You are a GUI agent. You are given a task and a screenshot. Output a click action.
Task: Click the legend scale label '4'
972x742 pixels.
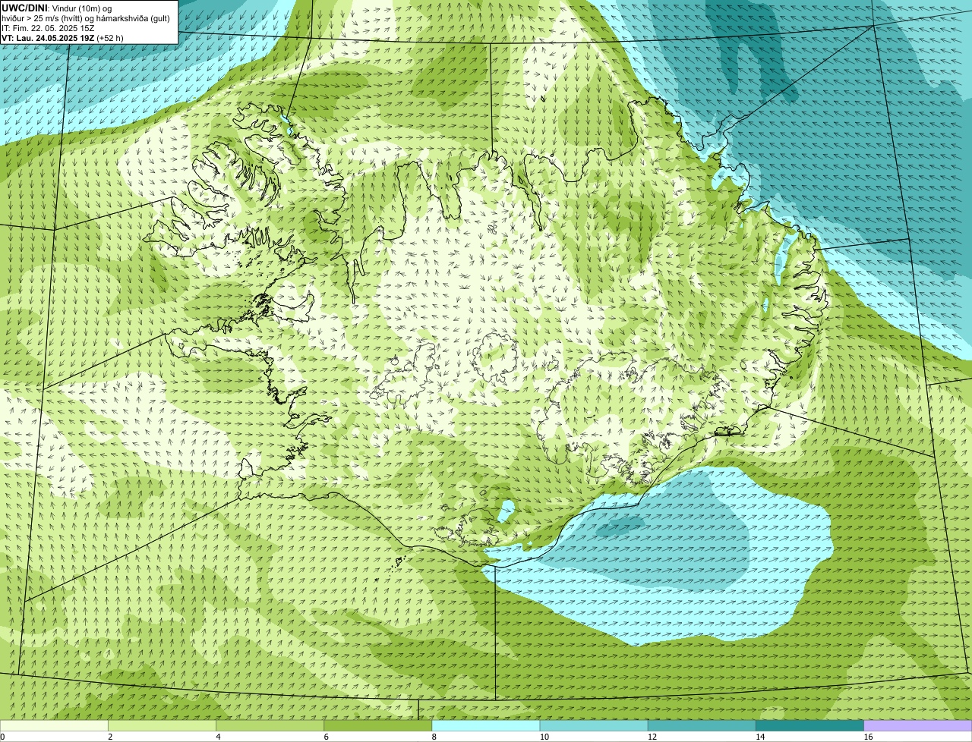218,737
